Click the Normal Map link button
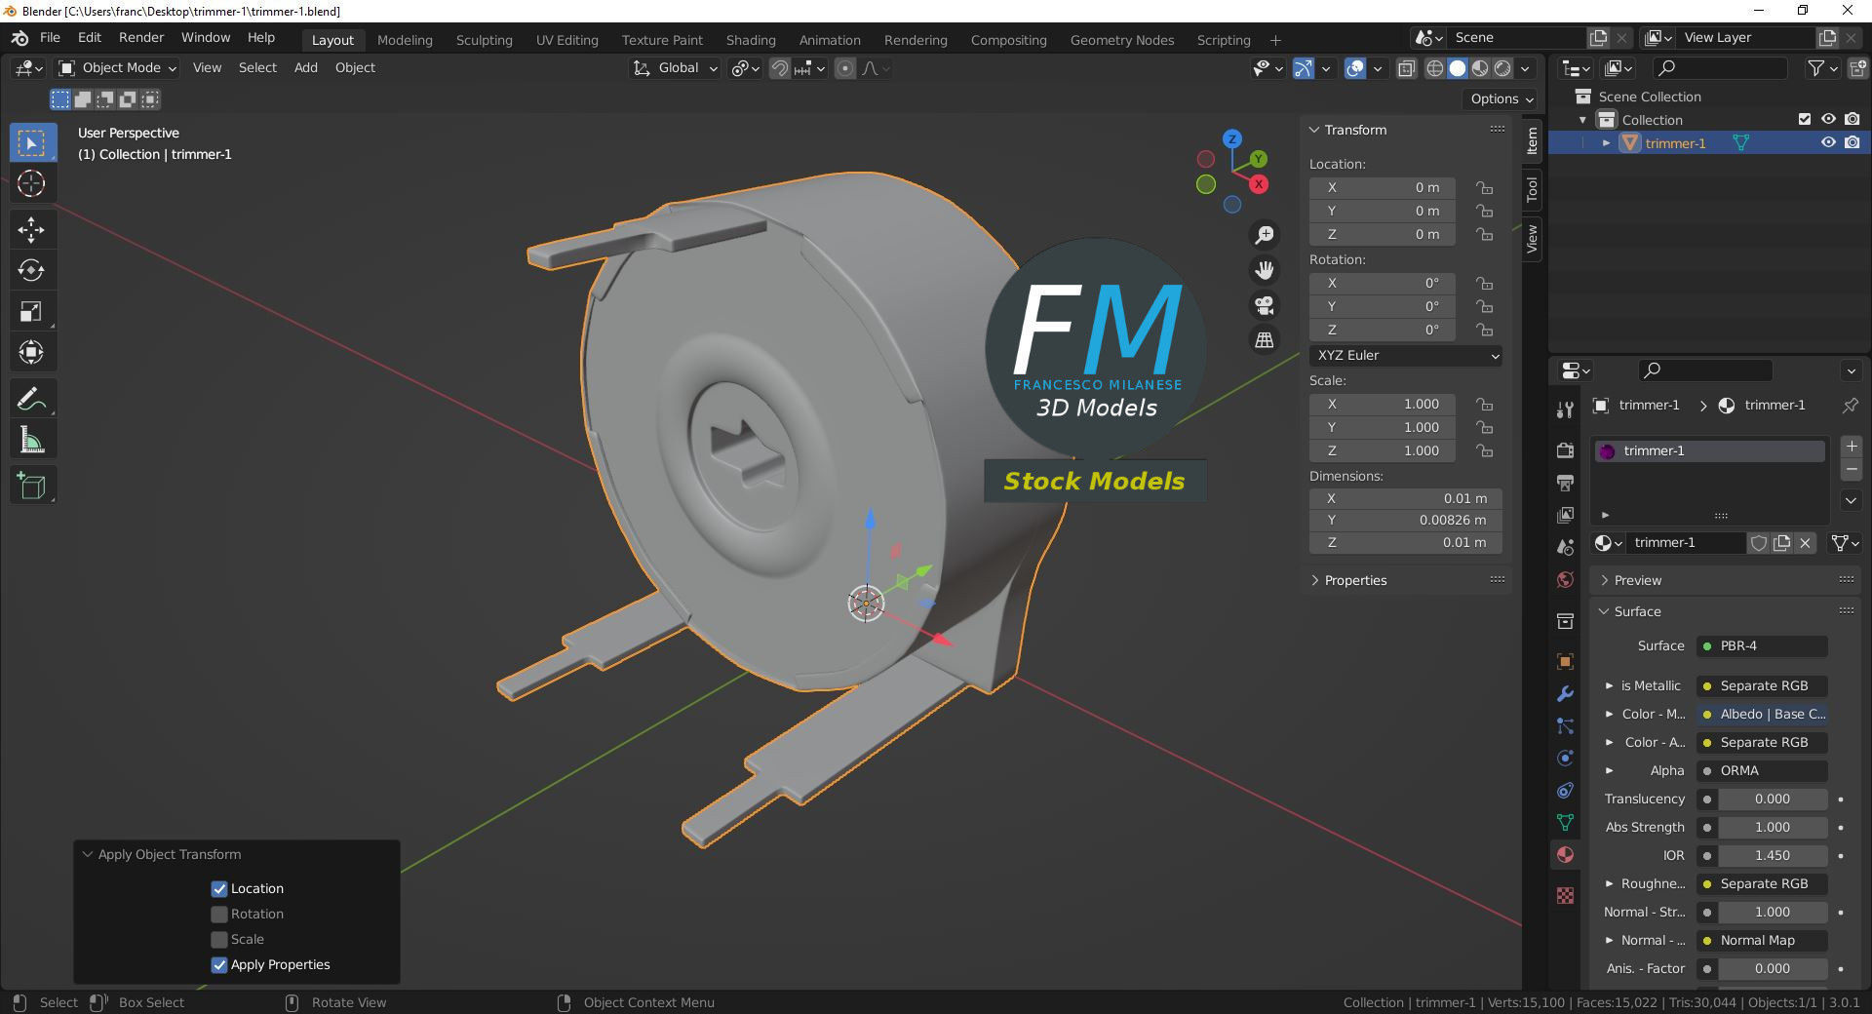1872x1014 pixels. [x=1762, y=940]
